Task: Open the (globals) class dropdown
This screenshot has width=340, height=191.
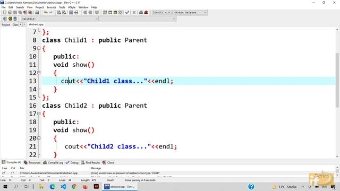Action: point(59,19)
